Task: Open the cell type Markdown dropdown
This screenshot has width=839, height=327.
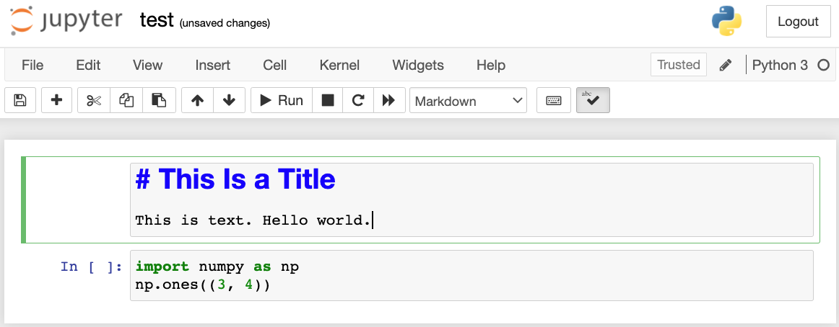Action: [468, 101]
